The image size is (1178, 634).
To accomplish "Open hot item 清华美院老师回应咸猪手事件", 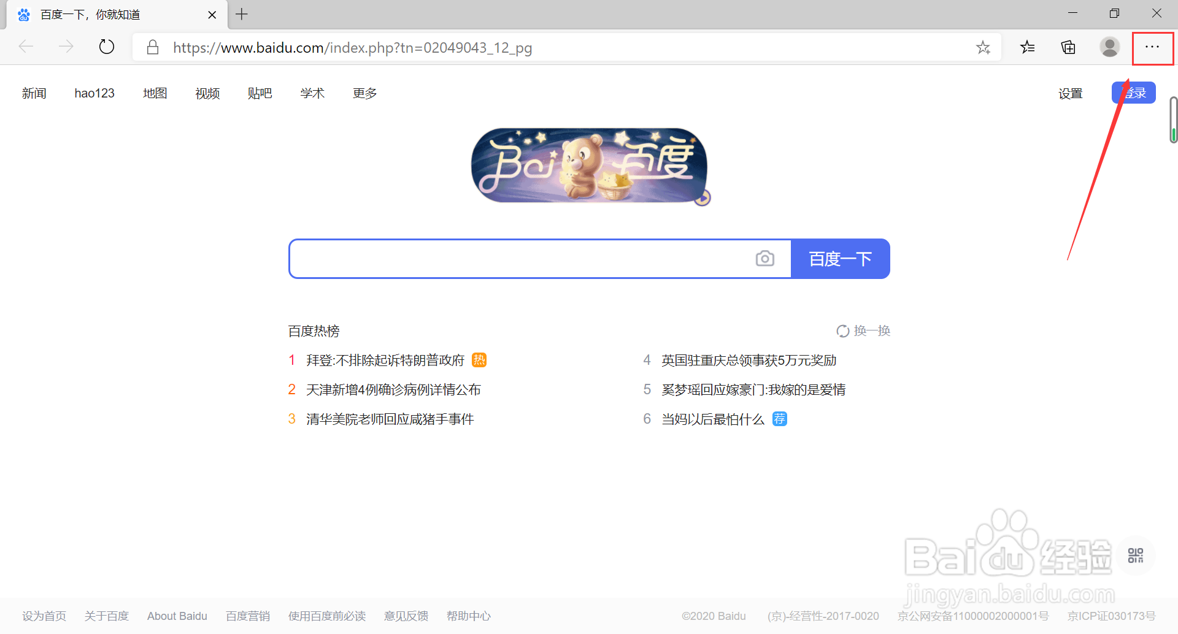I will coord(390,419).
